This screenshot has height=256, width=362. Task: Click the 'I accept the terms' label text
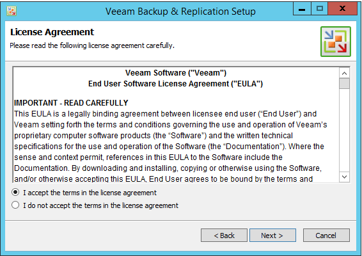[x=90, y=193]
